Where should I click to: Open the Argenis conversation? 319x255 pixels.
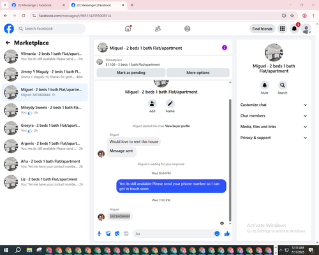(x=45, y=146)
